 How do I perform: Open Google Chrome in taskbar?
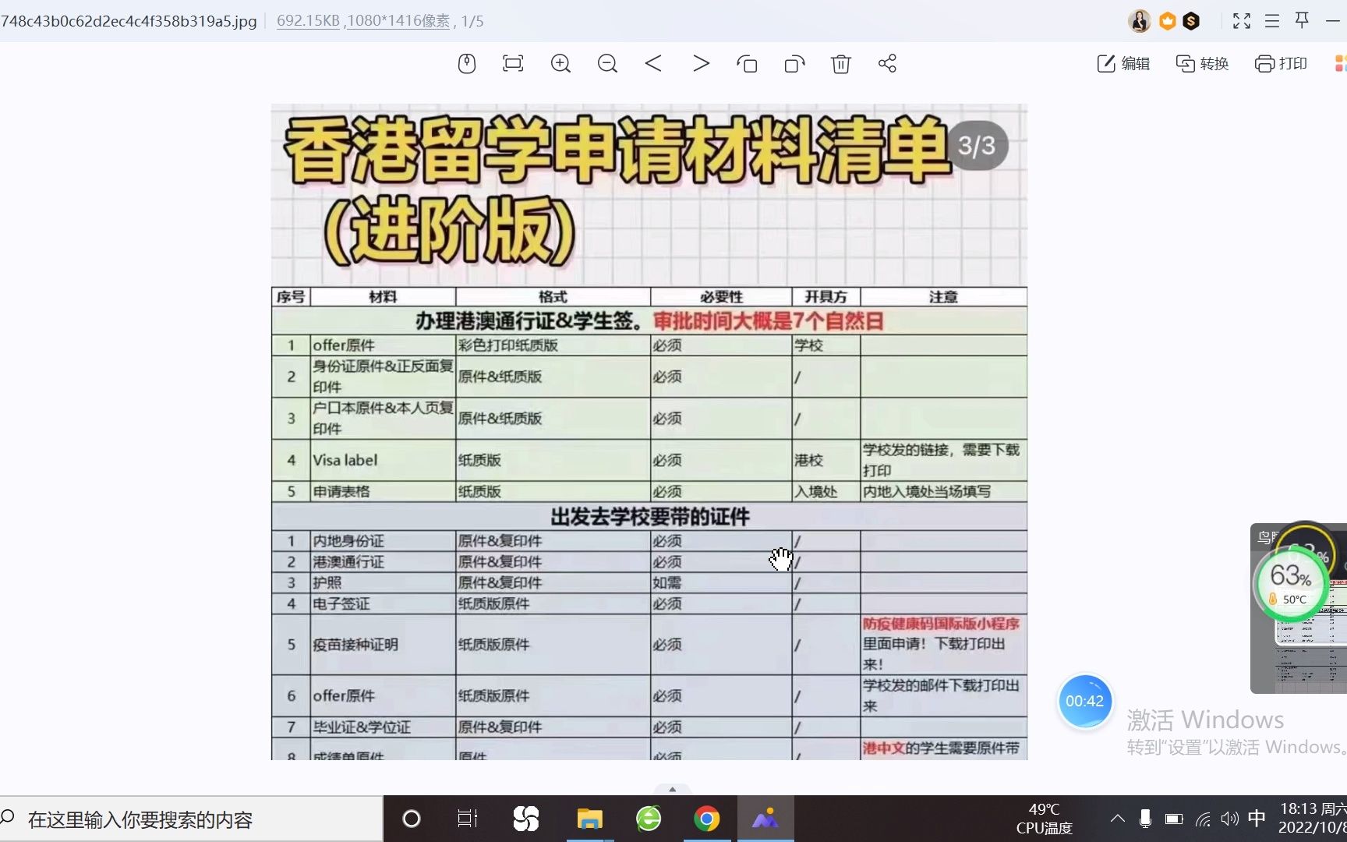(707, 819)
